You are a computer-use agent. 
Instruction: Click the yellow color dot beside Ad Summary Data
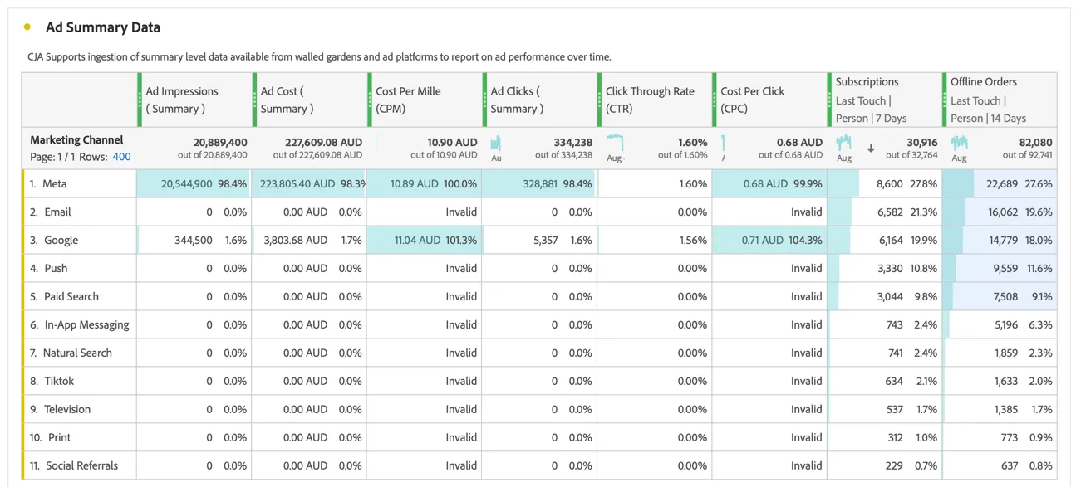tap(27, 27)
